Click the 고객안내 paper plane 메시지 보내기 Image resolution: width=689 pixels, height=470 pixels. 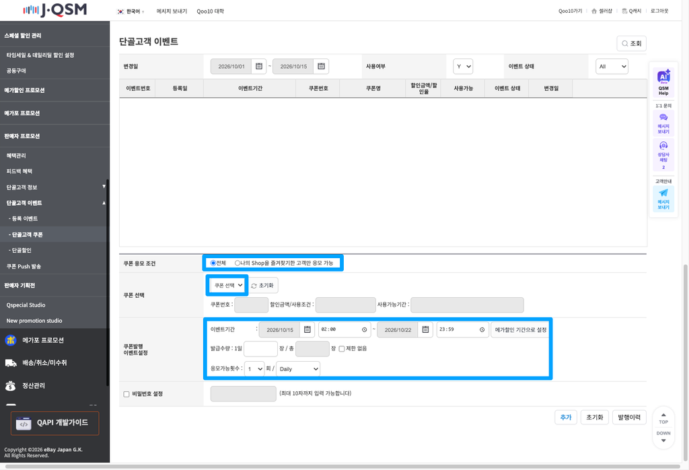[663, 198]
